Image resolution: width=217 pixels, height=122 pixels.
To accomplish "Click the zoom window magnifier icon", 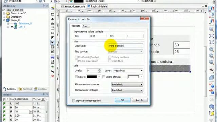I will coord(212,29).
